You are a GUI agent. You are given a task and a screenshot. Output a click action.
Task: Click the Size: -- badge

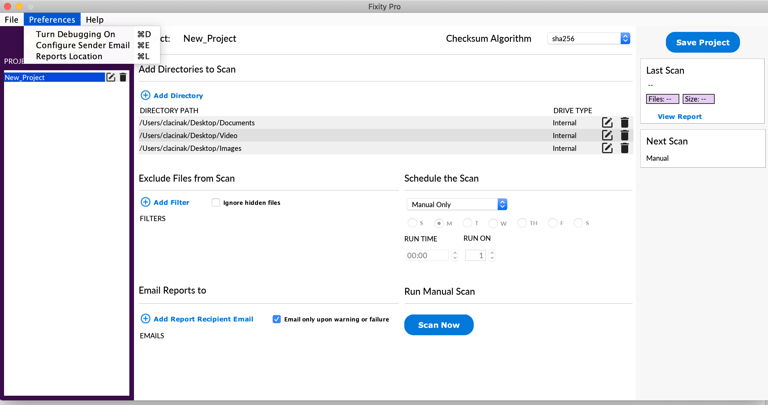[698, 99]
